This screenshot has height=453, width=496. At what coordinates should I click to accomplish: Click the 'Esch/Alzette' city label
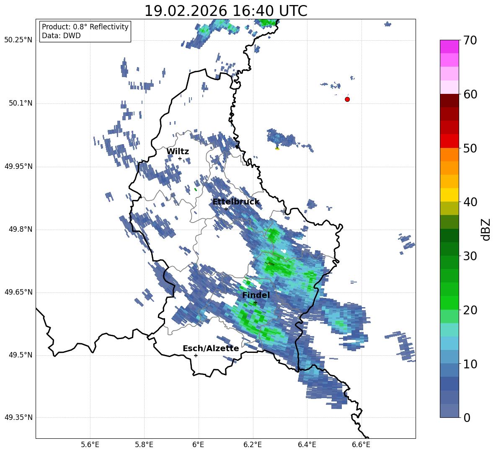tap(211, 349)
